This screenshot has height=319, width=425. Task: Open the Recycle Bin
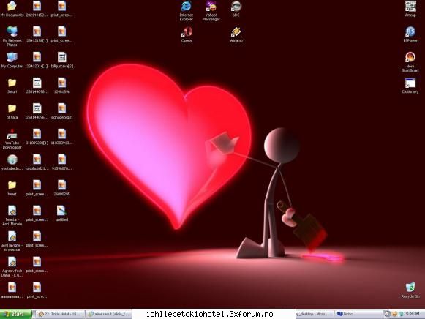pyautogui.click(x=410, y=290)
